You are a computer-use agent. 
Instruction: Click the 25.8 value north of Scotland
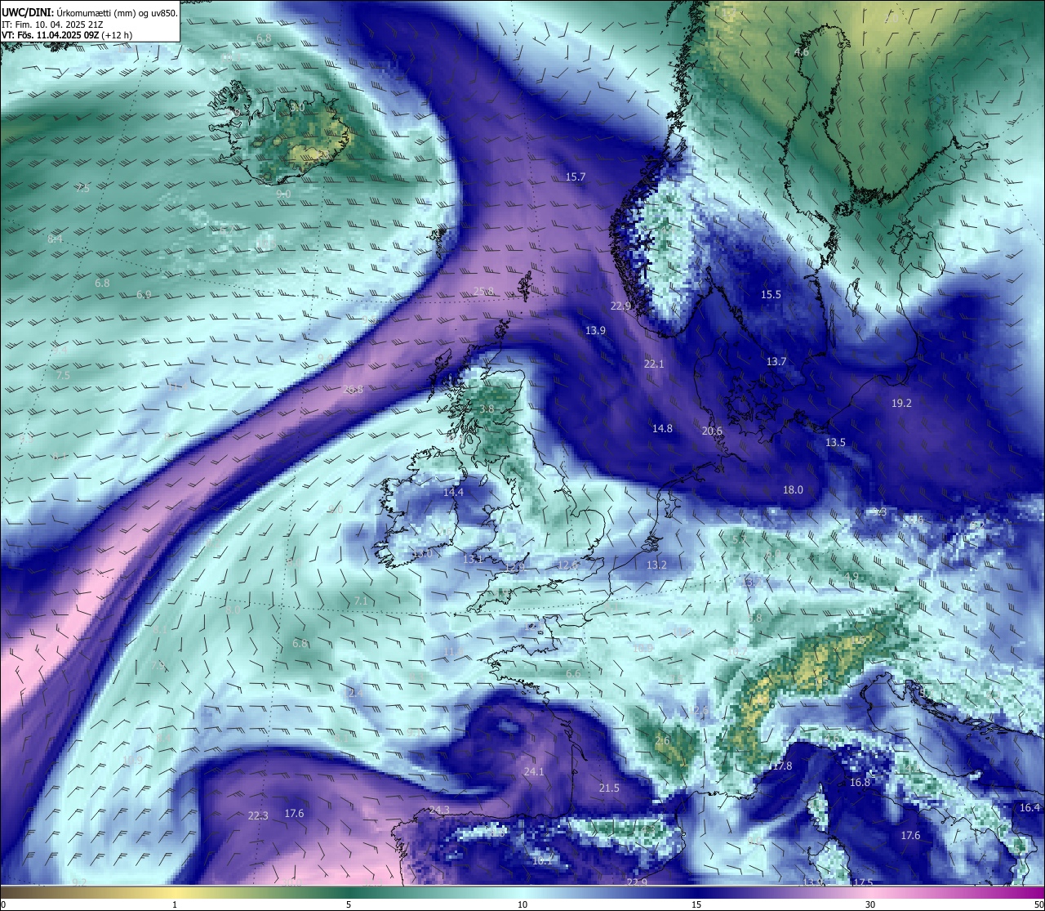pyautogui.click(x=483, y=291)
